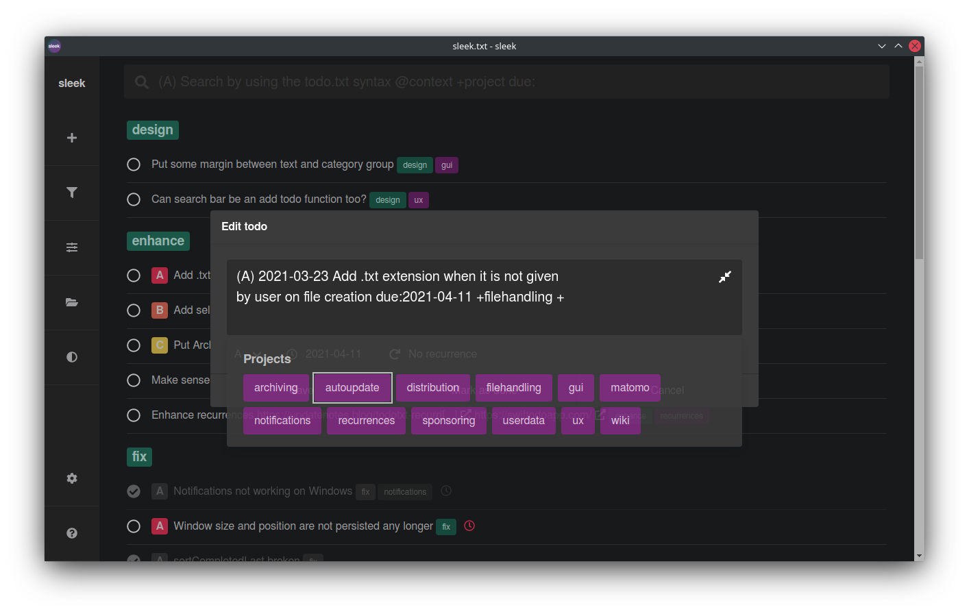The width and height of the screenshot is (969, 614).
Task: Click ux tag on 'Can search bar' todo
Action: (x=419, y=200)
